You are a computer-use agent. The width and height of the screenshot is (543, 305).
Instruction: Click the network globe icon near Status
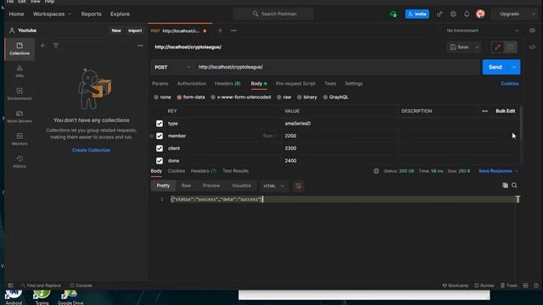coord(376,171)
